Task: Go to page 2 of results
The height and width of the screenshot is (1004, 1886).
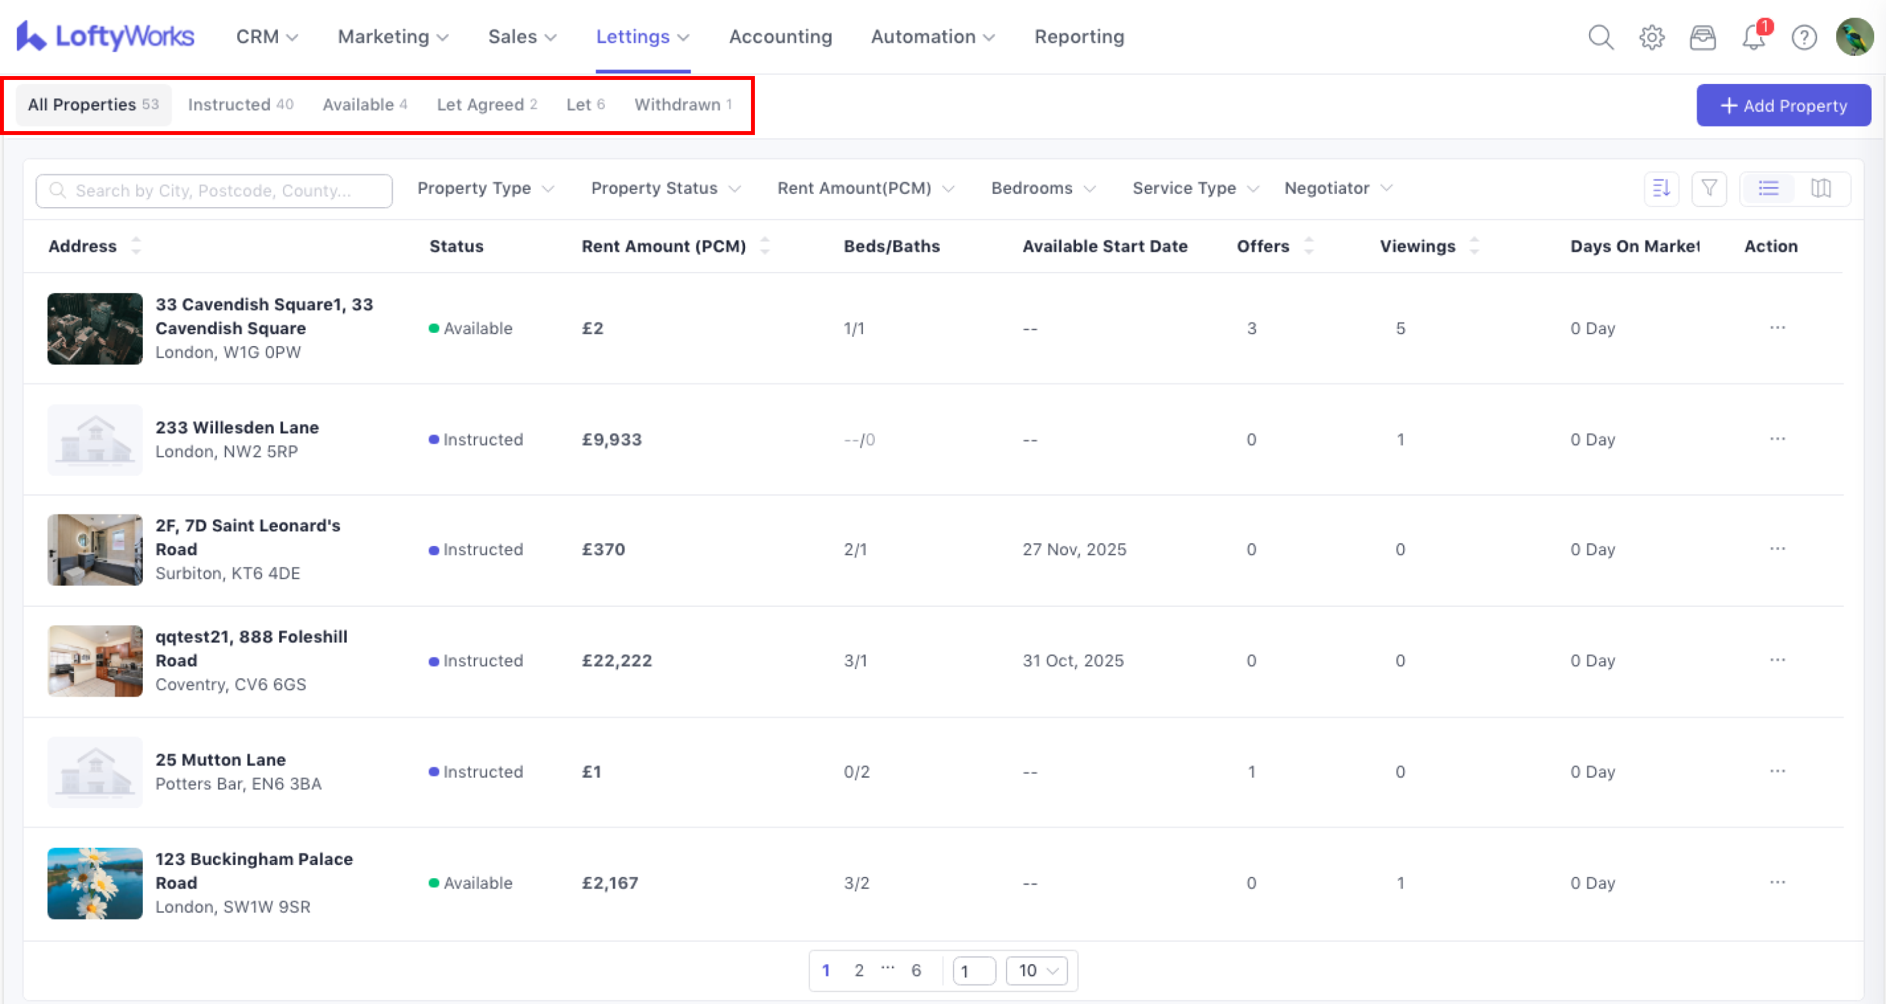Action: point(859,971)
